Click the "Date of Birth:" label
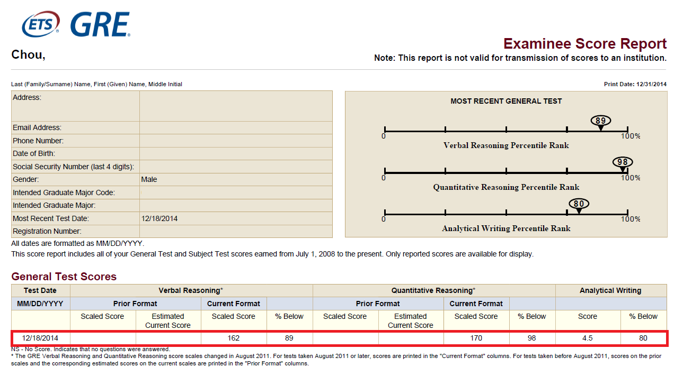 pyautogui.click(x=34, y=153)
